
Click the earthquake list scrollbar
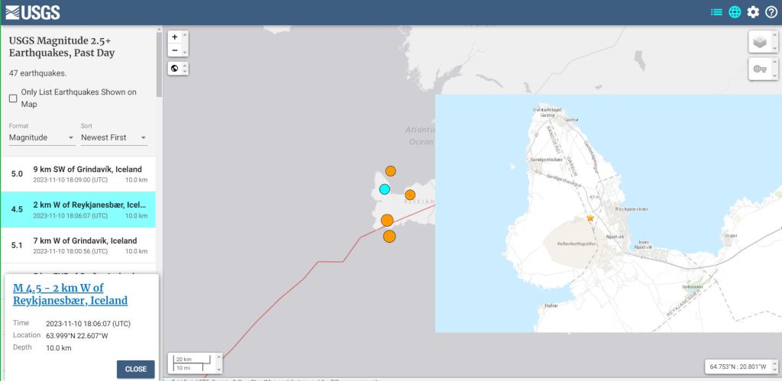[x=159, y=65]
